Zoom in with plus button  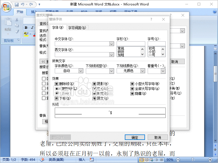(x=210, y=160)
